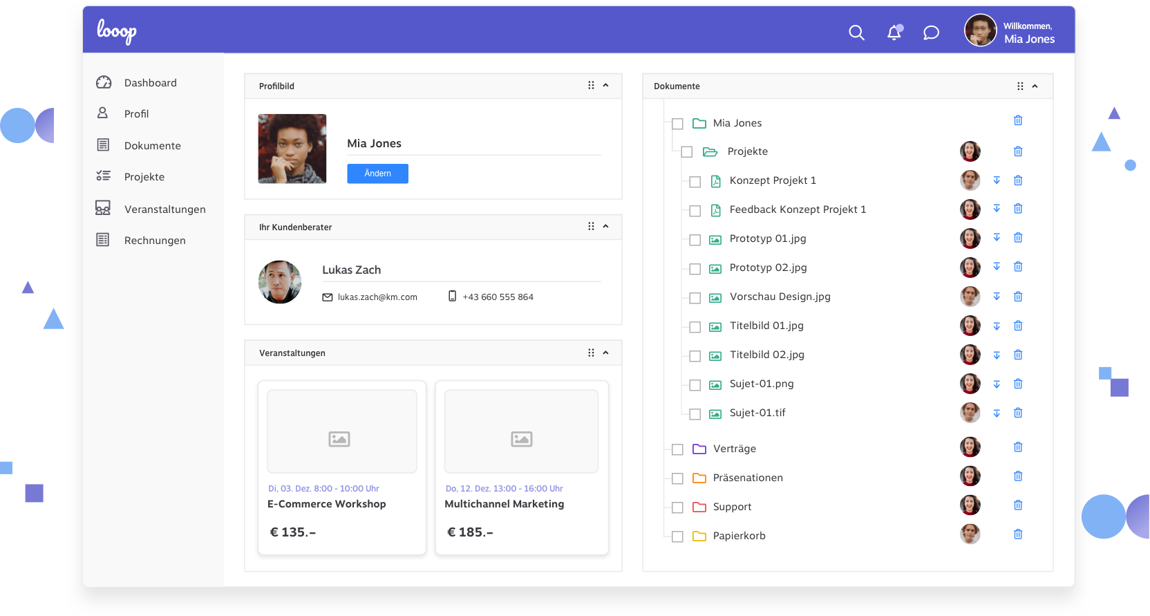The image size is (1150, 616).
Task: Open the E-Commerce Workshop event thumbnail
Action: click(342, 431)
